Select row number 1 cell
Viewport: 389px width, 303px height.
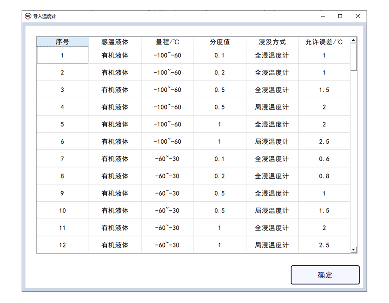click(x=62, y=55)
